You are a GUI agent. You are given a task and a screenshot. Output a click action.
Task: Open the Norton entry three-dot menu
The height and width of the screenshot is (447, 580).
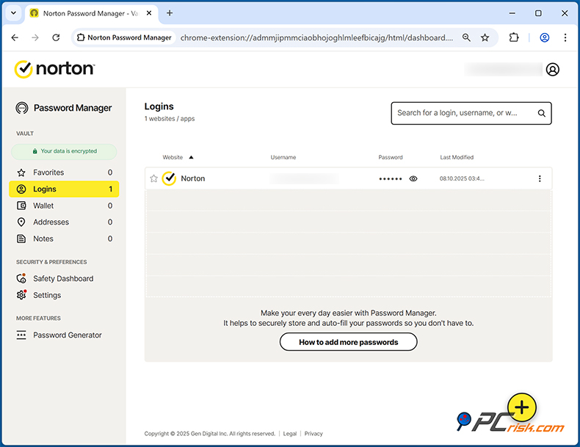[x=540, y=178]
